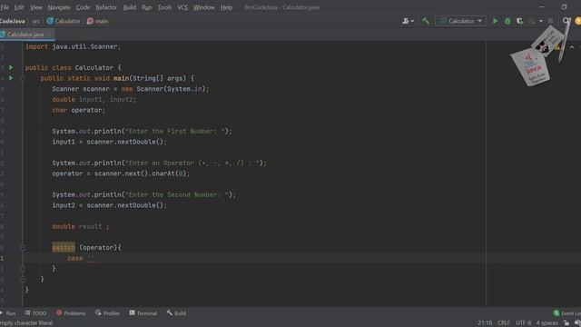Open the Code menu
This screenshot has width=581, height=327.
[x=83, y=7]
